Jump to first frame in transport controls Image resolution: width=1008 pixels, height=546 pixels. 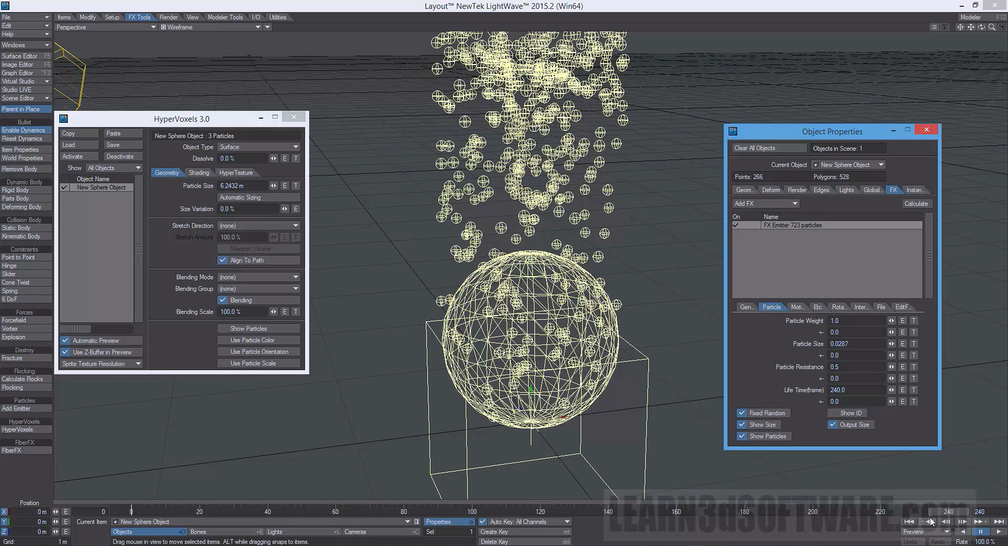pos(909,522)
